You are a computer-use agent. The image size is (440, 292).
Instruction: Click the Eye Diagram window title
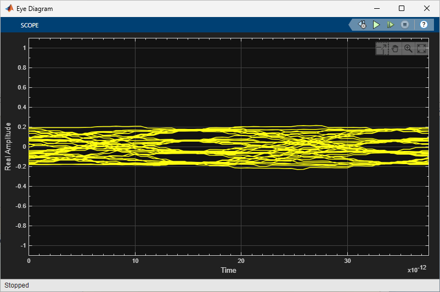(x=35, y=9)
